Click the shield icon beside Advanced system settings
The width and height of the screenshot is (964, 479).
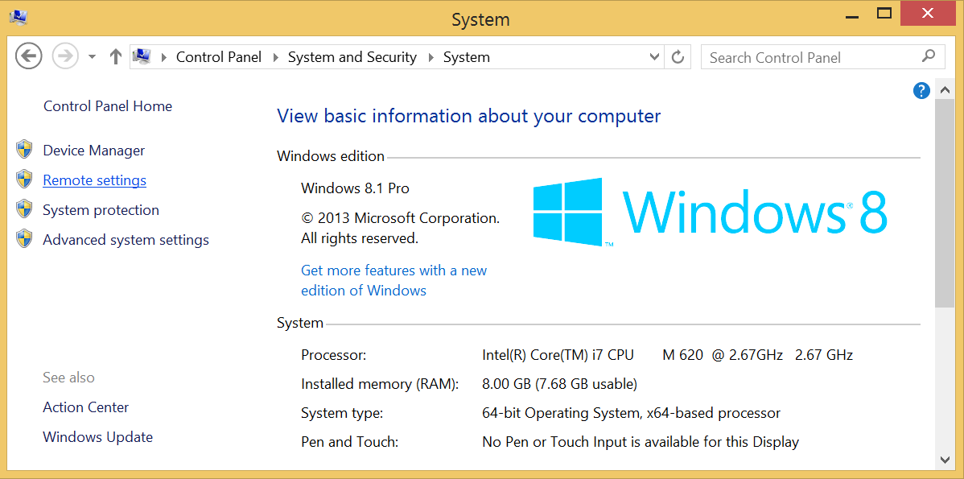(24, 238)
